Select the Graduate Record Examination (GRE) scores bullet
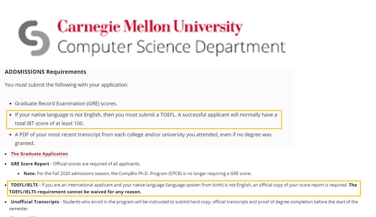Screen dimensions: 376x217 click(66, 103)
